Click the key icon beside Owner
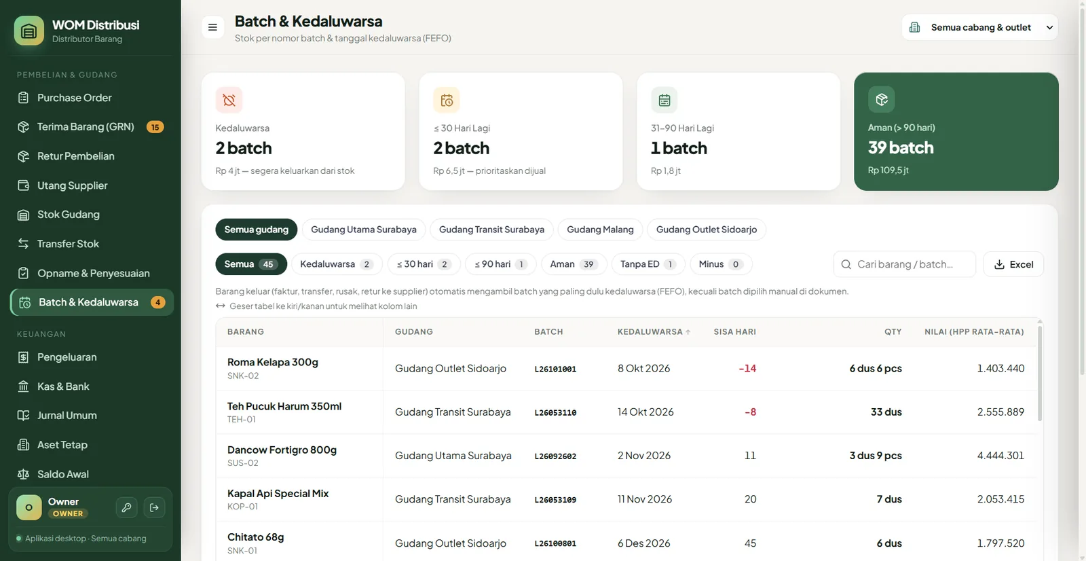This screenshot has height=561, width=1086. coord(127,507)
